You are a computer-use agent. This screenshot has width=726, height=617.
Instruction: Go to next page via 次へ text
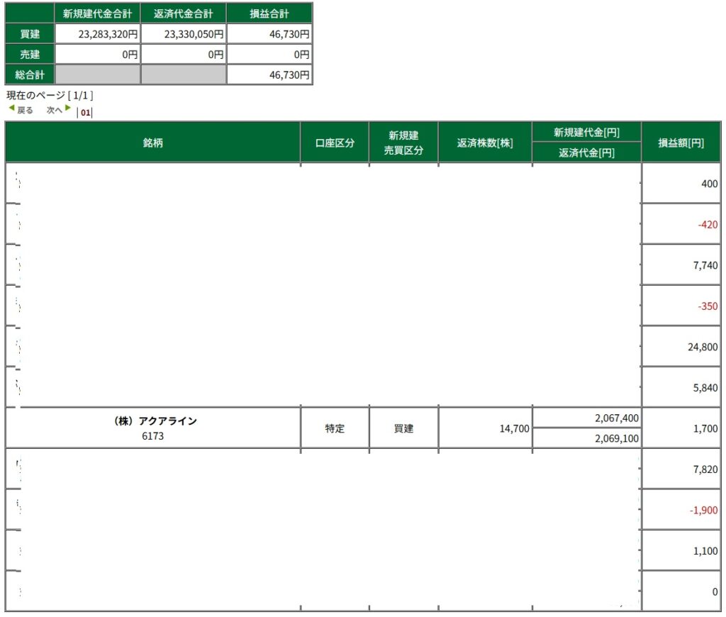pyautogui.click(x=55, y=110)
